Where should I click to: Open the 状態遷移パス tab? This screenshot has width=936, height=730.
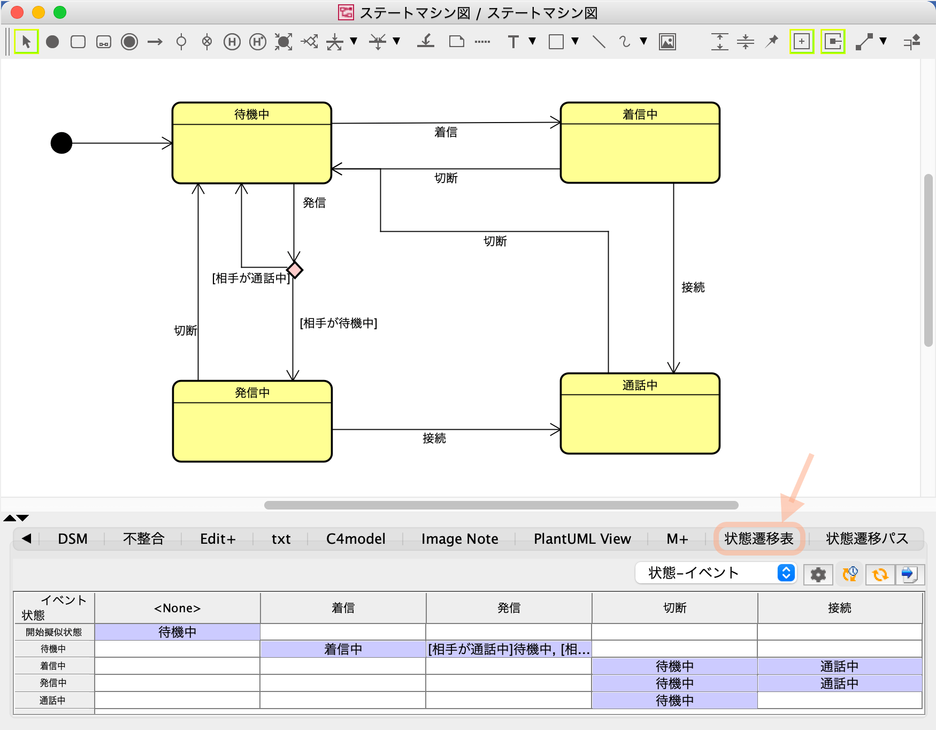866,538
